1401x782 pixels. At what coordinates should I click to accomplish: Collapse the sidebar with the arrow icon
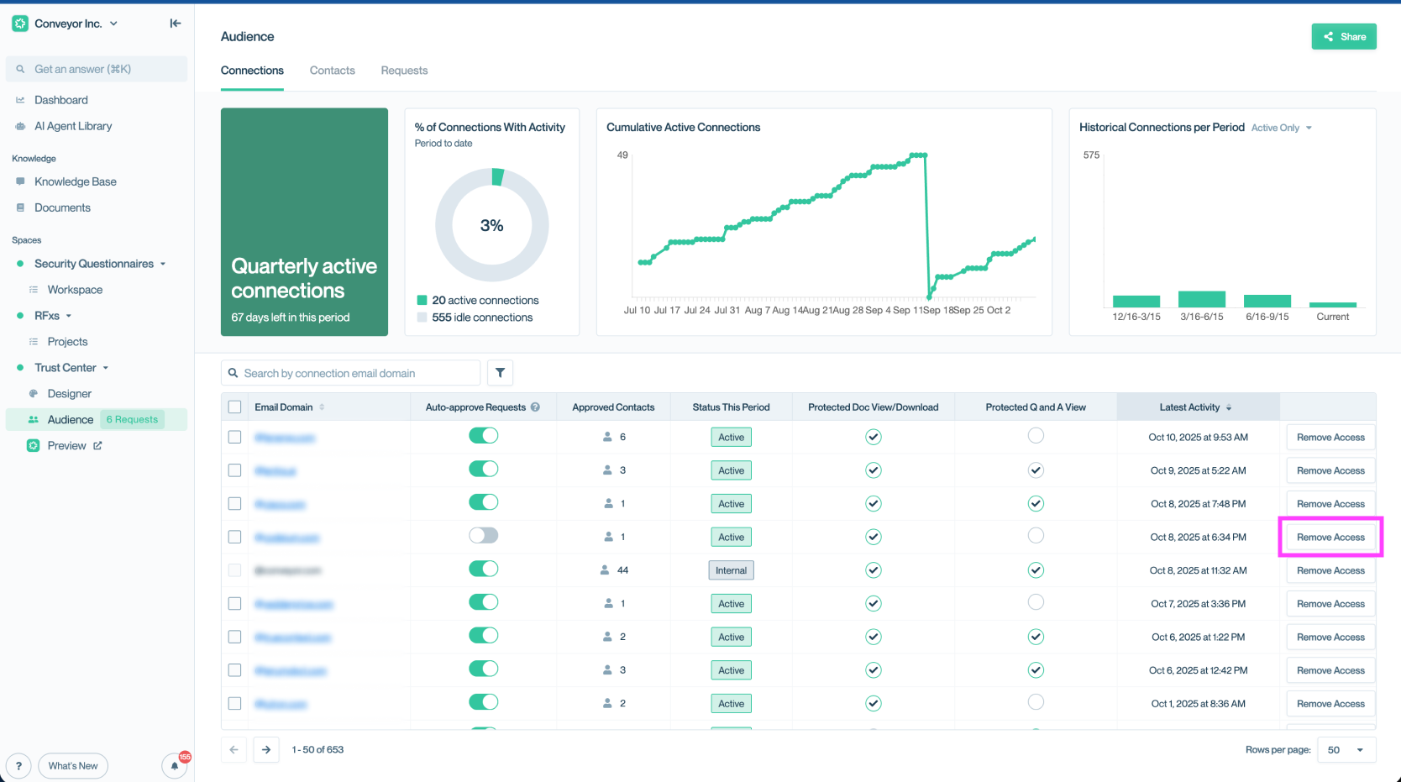[x=175, y=24]
